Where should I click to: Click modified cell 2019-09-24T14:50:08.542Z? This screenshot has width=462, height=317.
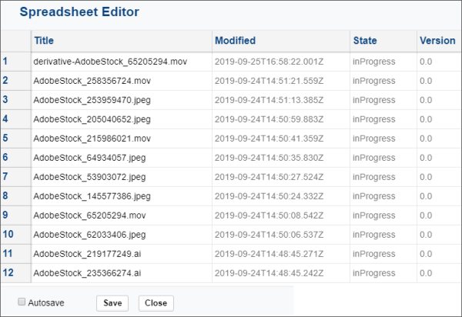281,215
